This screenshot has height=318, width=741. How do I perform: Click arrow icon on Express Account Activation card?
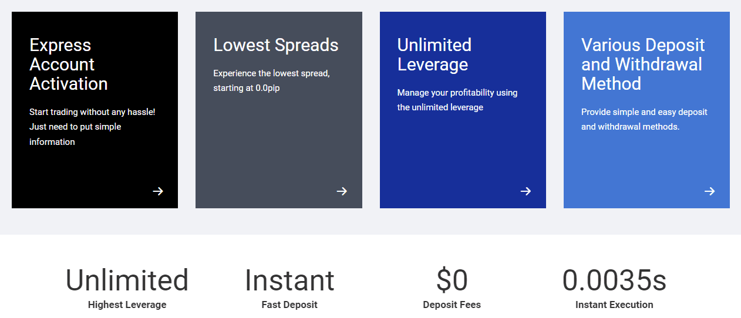click(158, 191)
